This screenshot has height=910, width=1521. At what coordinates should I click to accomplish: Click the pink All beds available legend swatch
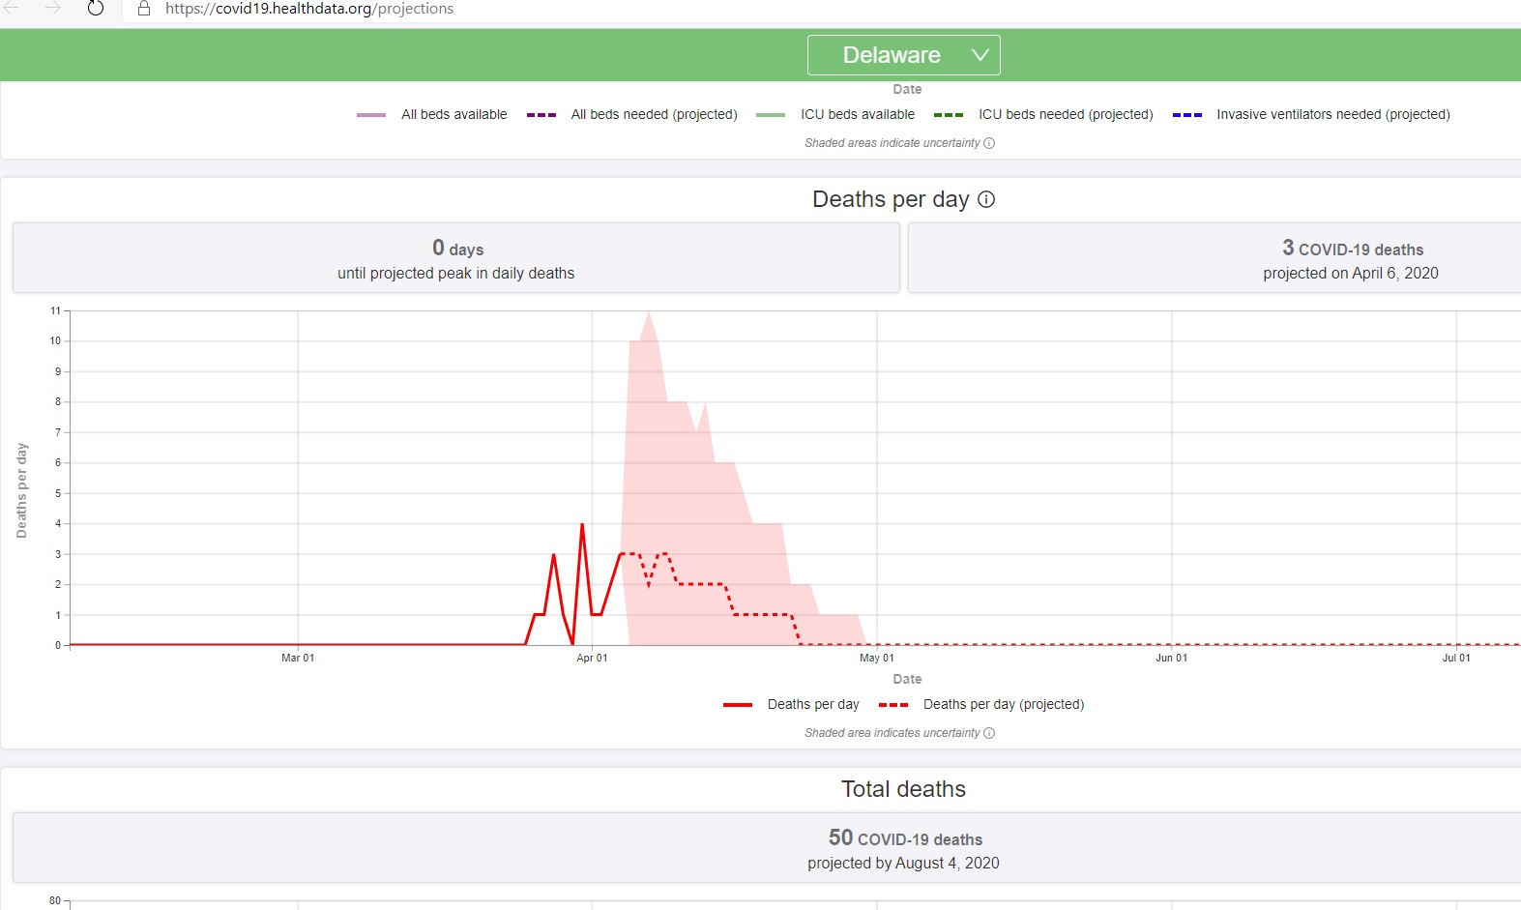point(371,115)
